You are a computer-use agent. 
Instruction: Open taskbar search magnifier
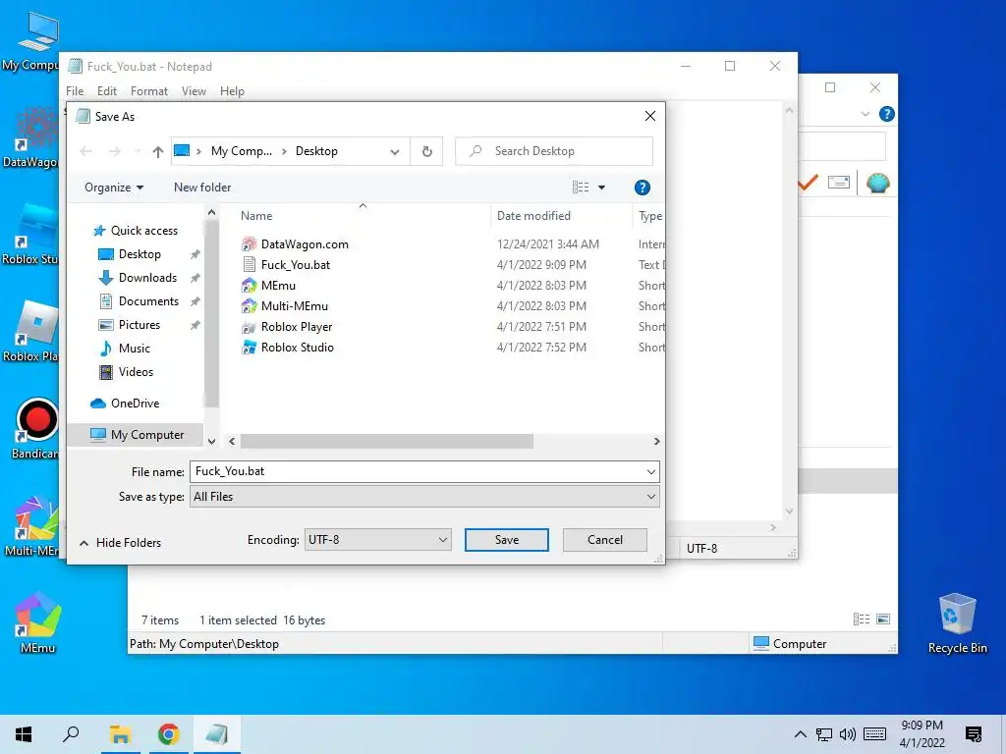[71, 734]
